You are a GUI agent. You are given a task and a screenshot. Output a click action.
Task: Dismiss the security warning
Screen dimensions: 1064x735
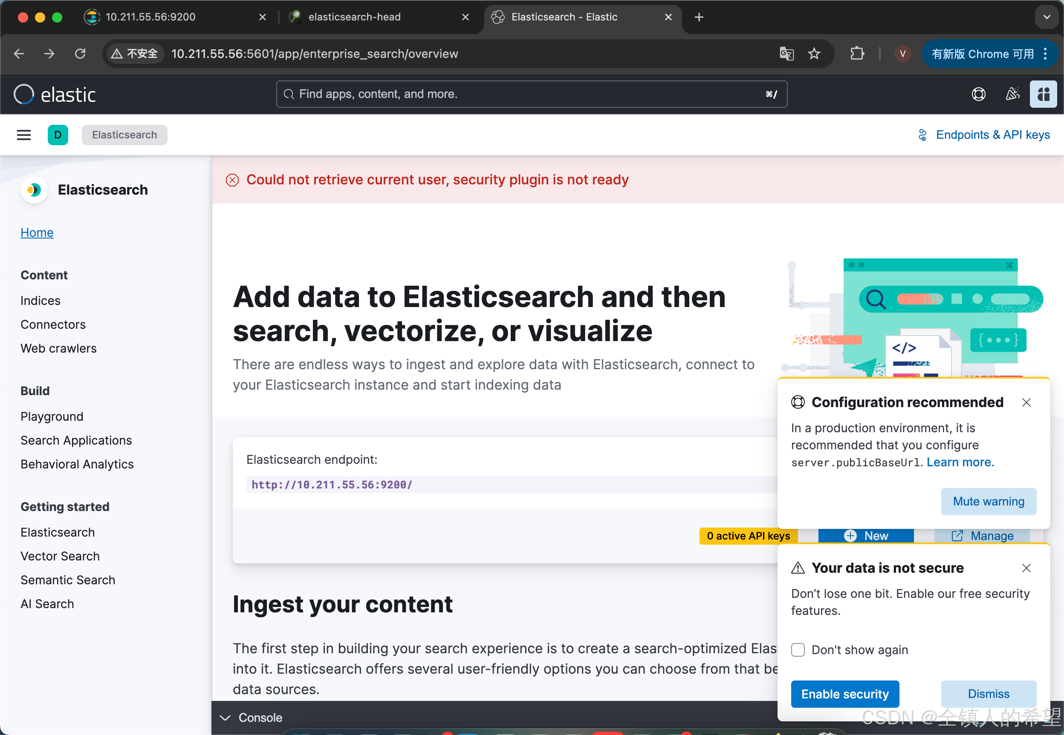(989, 694)
